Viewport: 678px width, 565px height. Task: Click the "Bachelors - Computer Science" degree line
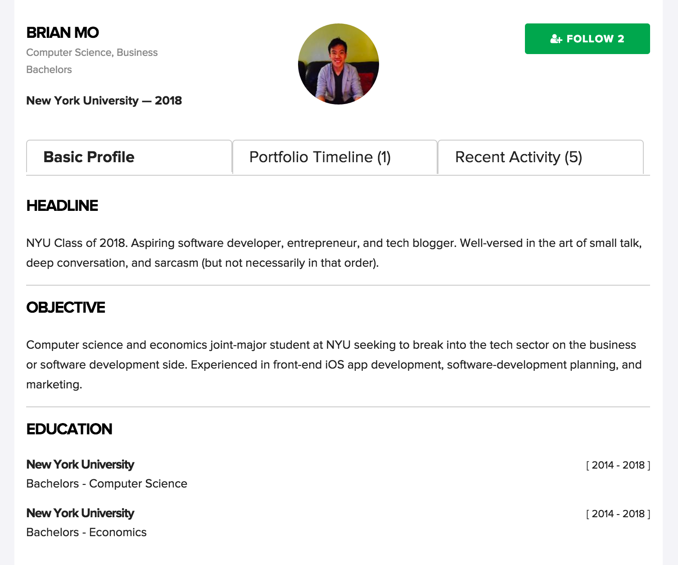(x=107, y=483)
